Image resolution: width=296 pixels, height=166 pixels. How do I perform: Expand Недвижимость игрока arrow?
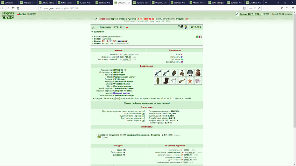pyautogui.click(x=143, y=116)
